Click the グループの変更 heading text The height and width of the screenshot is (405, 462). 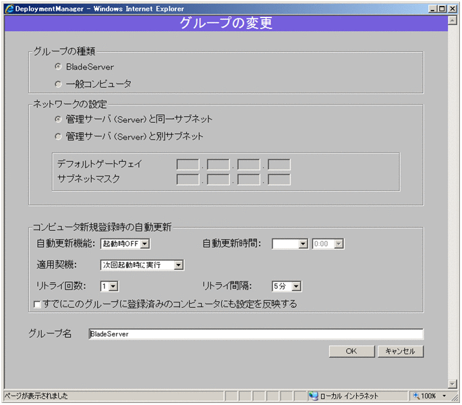[x=226, y=23]
